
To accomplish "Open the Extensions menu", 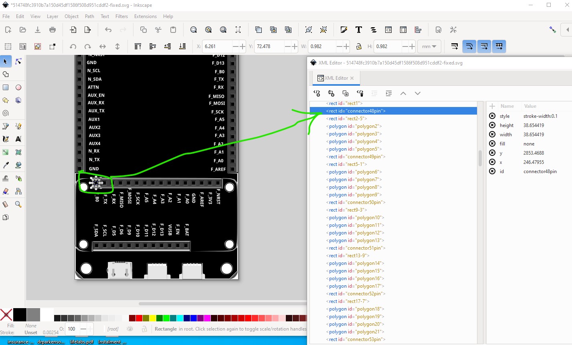I will (146, 16).
